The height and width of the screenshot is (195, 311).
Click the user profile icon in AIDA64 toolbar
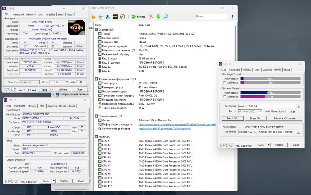click(x=108, y=17)
